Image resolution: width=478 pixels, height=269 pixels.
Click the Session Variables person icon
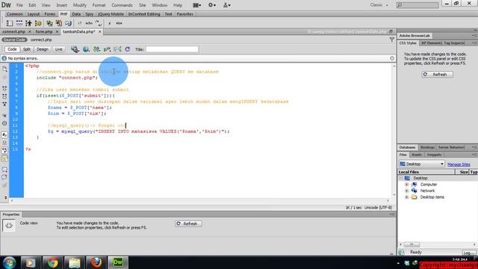coord(28,23)
